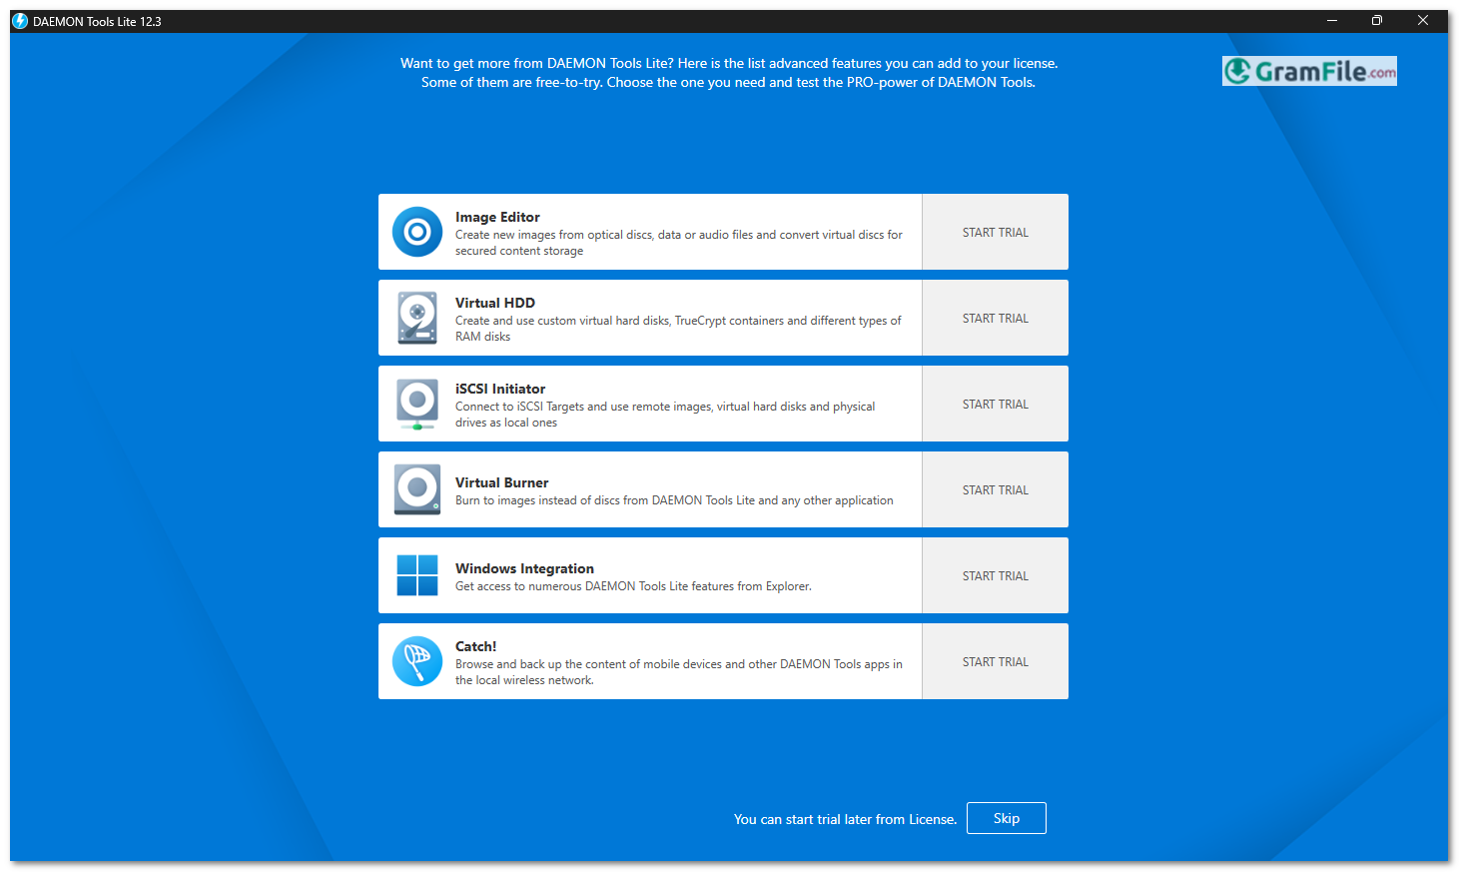This screenshot has width=1459, height=872.
Task: Click the iSCSI Initiator network disk icon
Action: [x=417, y=404]
